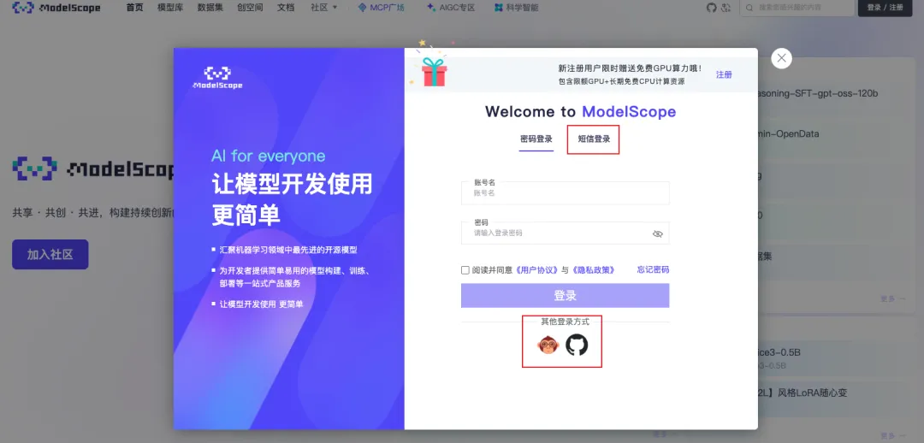Open the 《用户协议》 link
This screenshot has width=924, height=443.
(536, 269)
